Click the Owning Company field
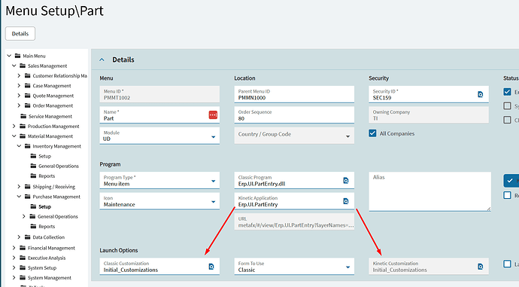The height and width of the screenshot is (287, 519). (x=429, y=115)
